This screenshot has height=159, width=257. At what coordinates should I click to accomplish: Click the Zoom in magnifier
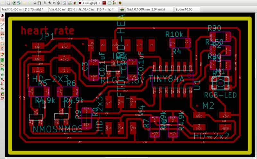click(45, 3)
